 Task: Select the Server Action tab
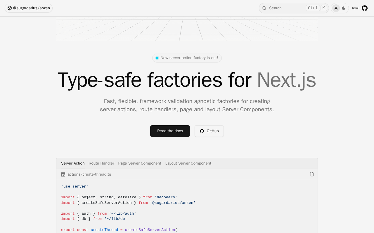coord(73,163)
